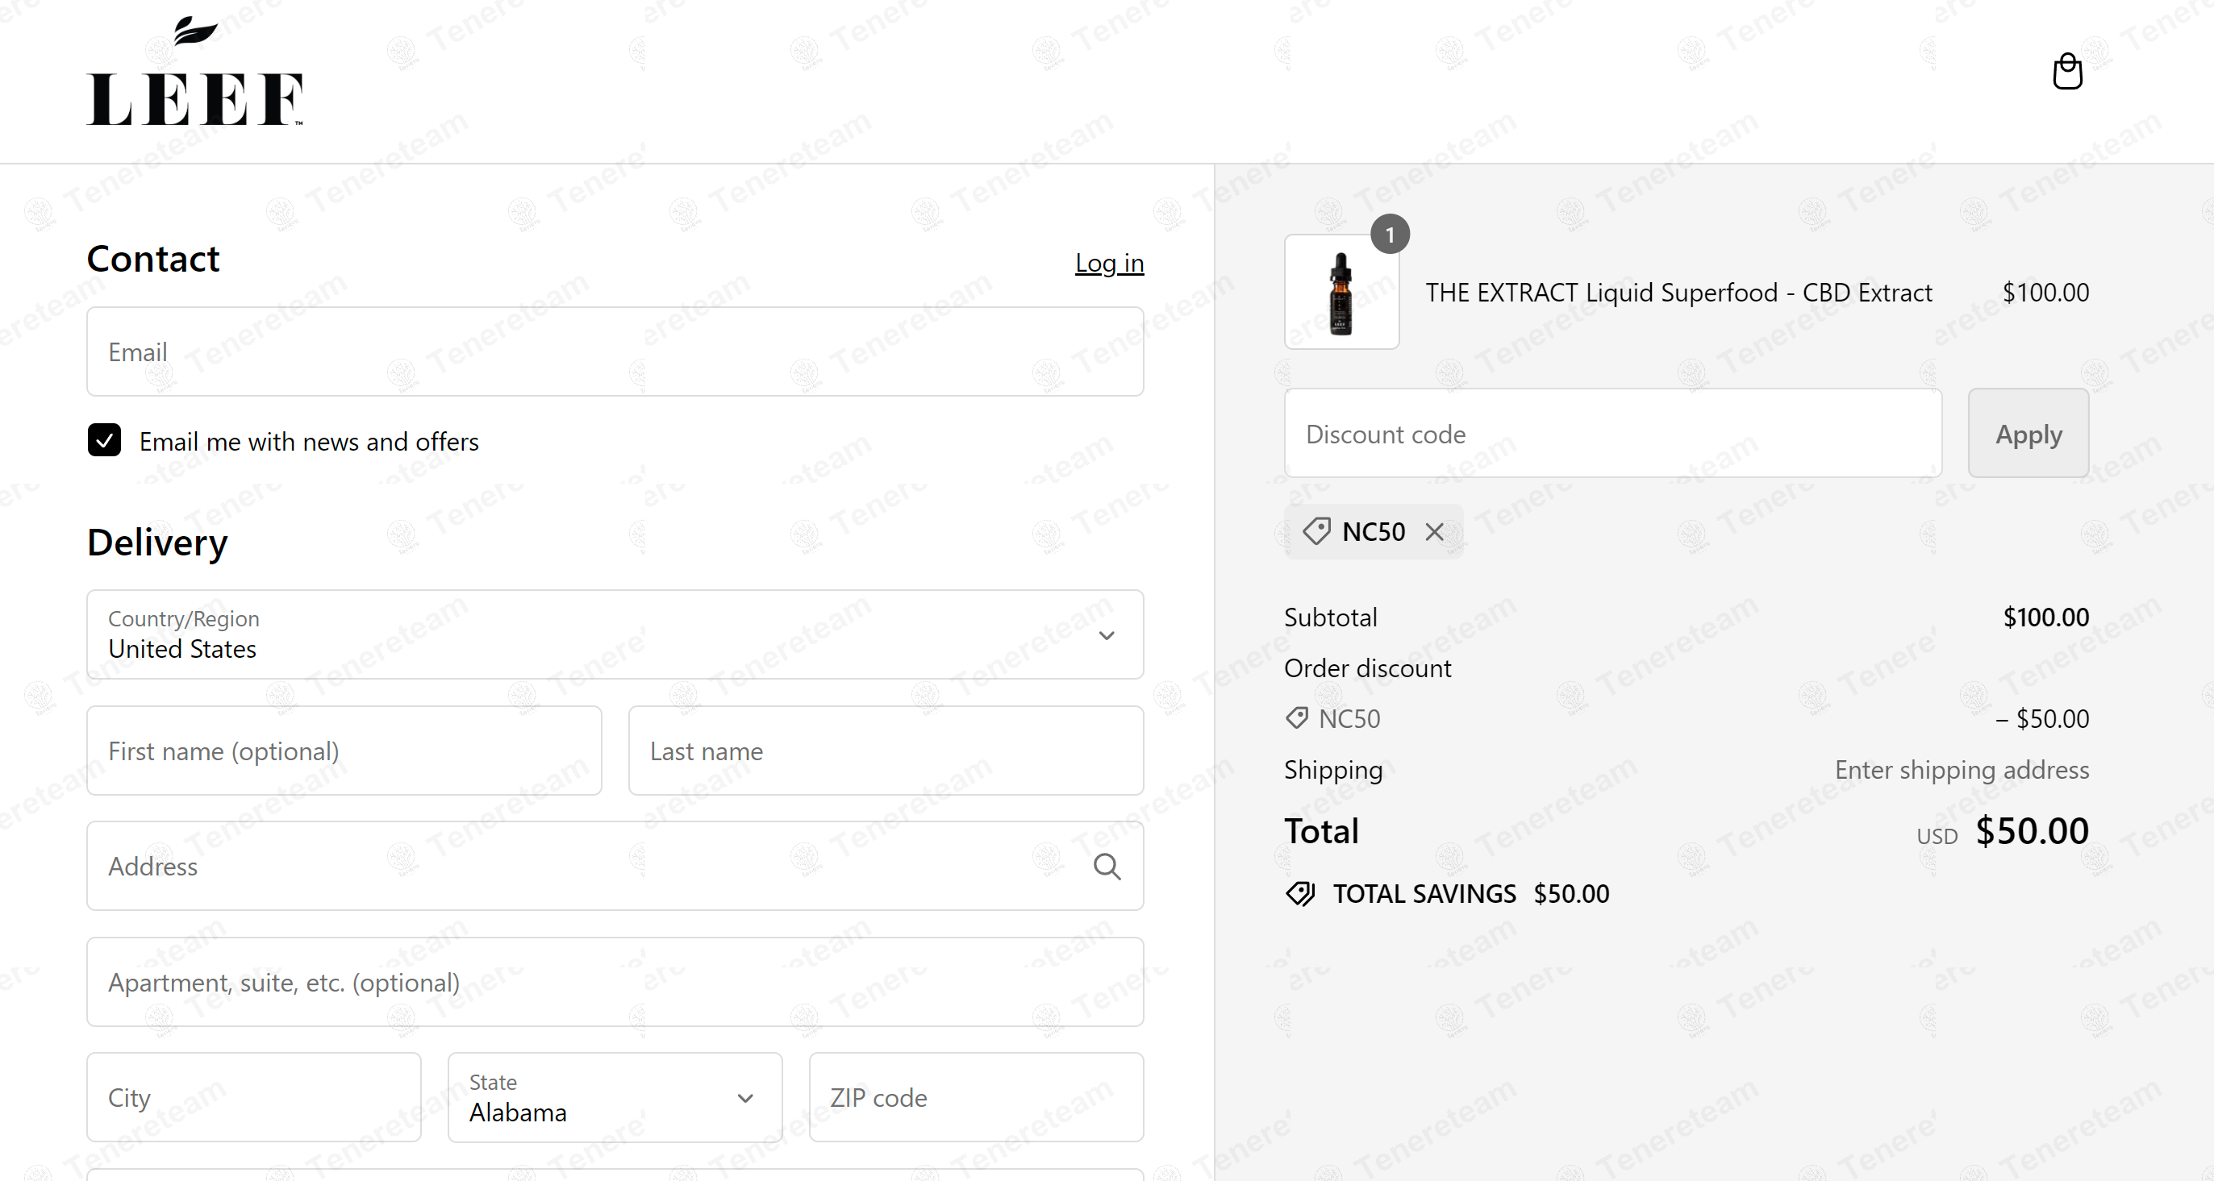
Task: Click the NC50 text under Order discount
Action: [1349, 719]
